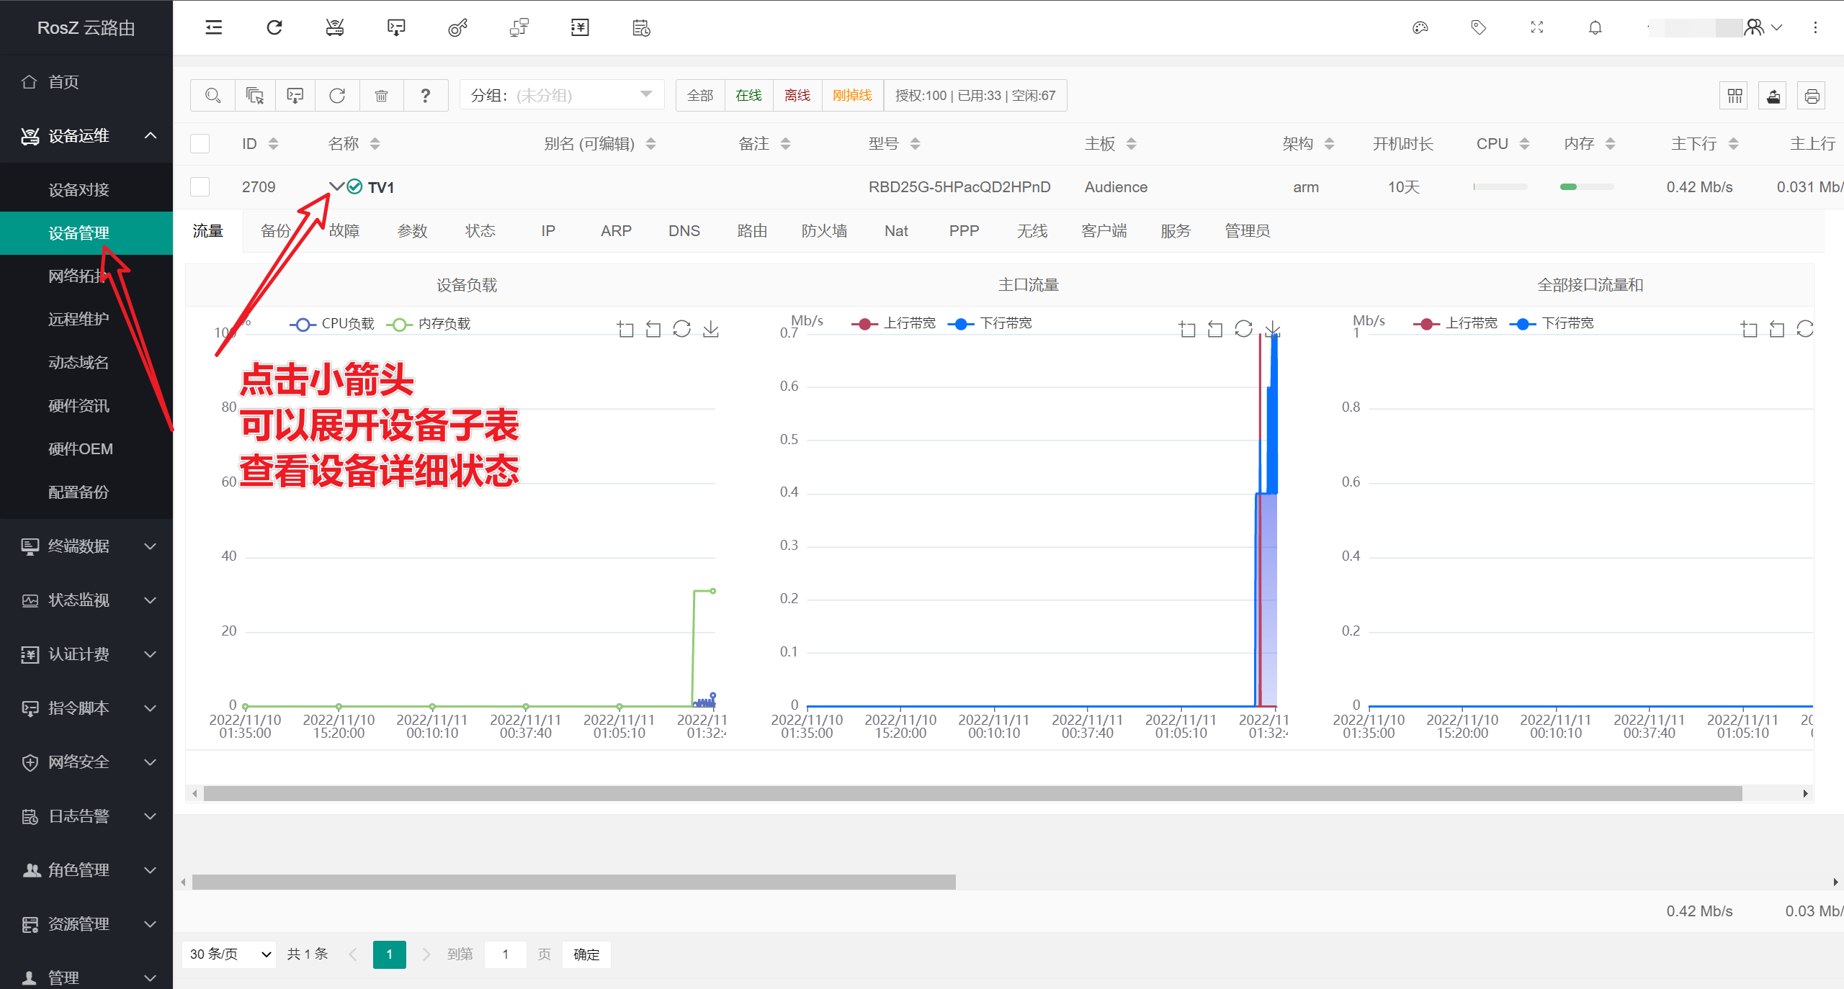Check the checkbox for device TV1 row
1844x989 pixels.
click(x=200, y=186)
